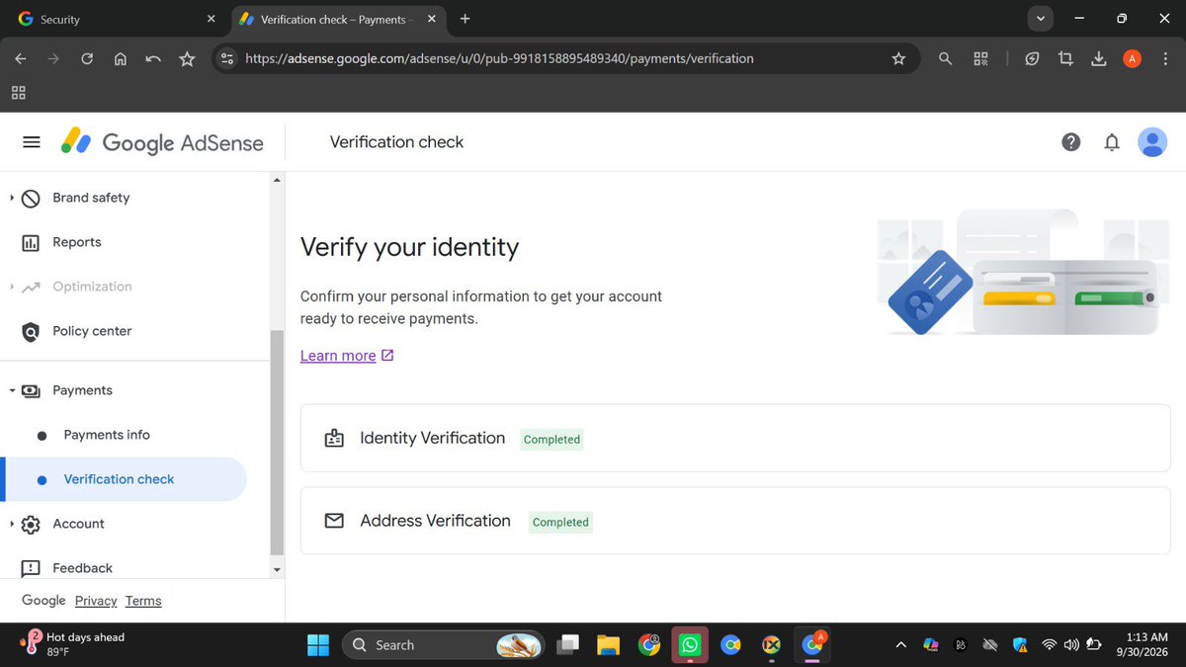Click the Payments money icon
The image size is (1186, 667).
coord(31,390)
